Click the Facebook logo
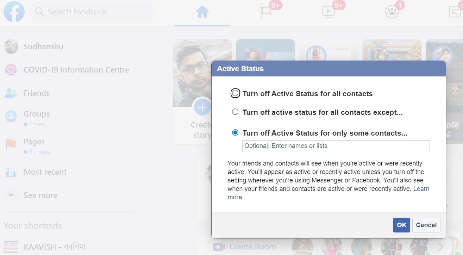The width and height of the screenshot is (463, 255). tap(14, 12)
